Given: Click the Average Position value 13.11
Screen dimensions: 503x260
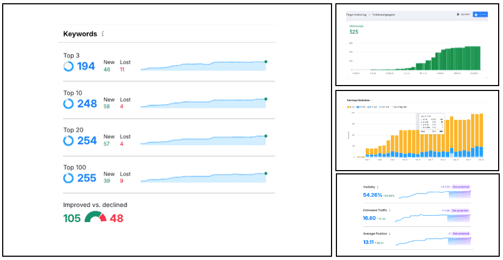Looking at the screenshot, I should coord(368,242).
